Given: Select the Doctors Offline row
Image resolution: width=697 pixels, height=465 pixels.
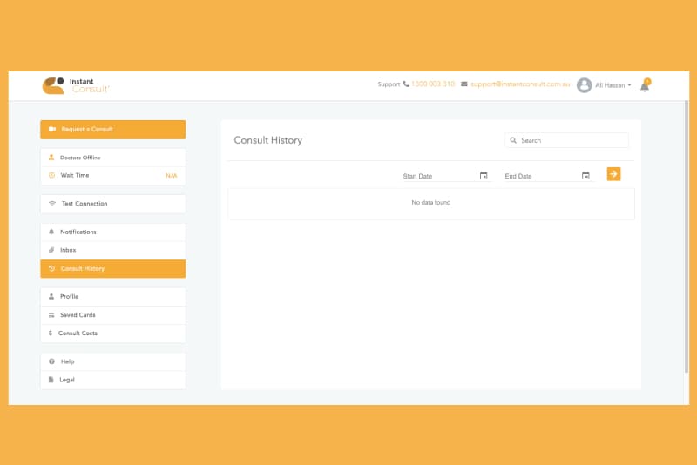Looking at the screenshot, I should click(113, 158).
